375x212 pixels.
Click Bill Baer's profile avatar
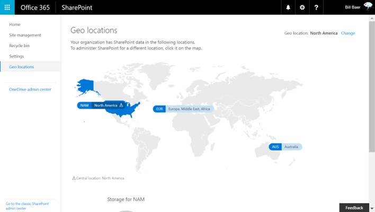(368, 7)
